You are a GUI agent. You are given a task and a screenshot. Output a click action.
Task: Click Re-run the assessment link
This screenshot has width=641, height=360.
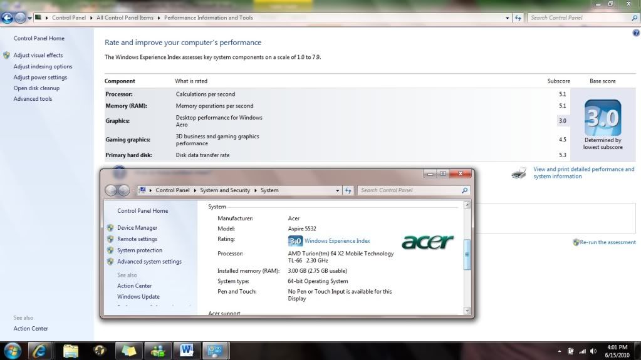(x=608, y=242)
